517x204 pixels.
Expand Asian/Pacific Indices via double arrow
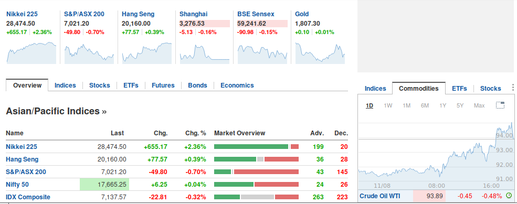[104, 112]
